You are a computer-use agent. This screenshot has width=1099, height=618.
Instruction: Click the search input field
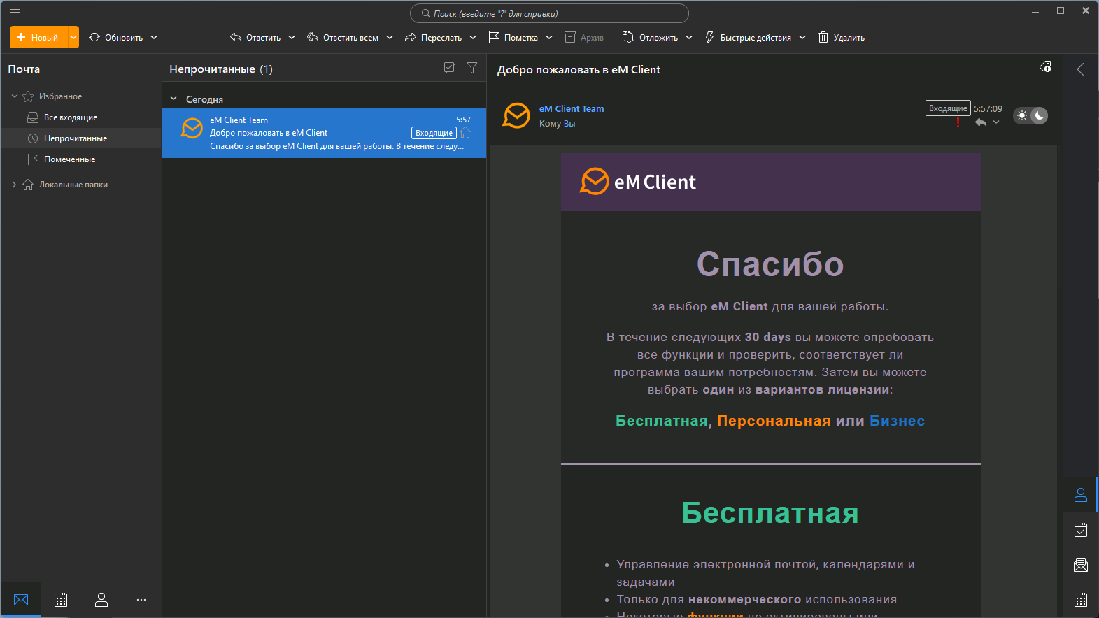pos(549,13)
